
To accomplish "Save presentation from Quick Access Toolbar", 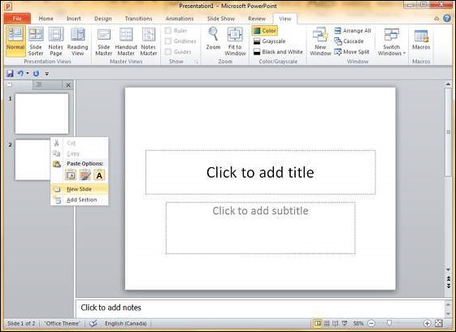I will coord(10,74).
